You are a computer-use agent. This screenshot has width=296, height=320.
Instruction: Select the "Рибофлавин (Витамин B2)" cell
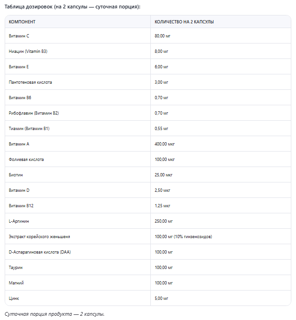point(34,113)
